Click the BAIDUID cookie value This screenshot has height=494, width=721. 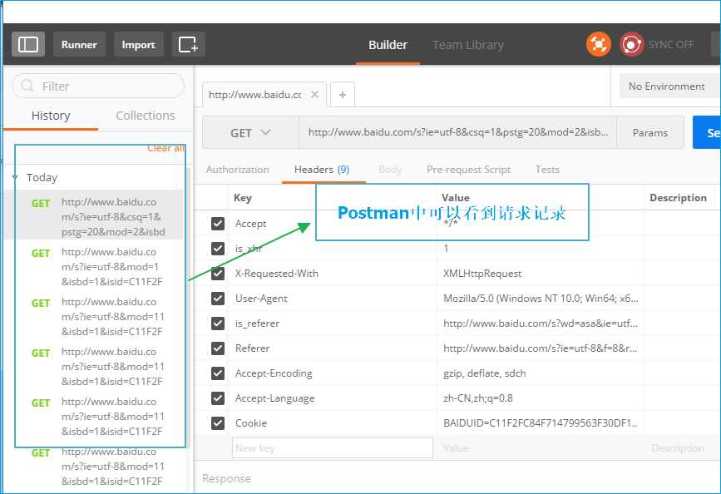pos(541,422)
